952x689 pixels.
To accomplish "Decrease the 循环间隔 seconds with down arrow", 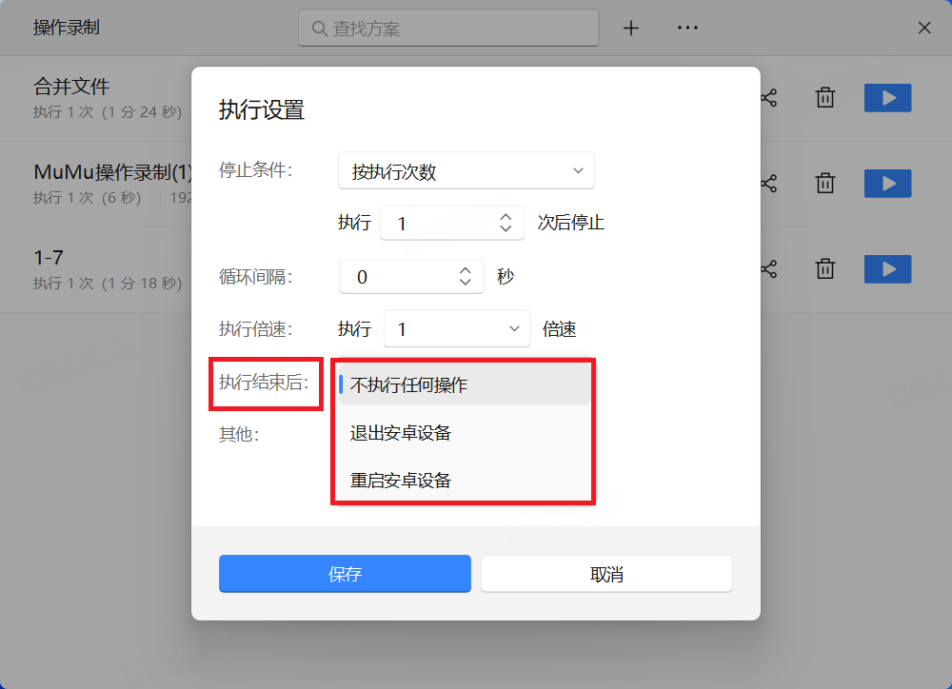I will point(465,283).
